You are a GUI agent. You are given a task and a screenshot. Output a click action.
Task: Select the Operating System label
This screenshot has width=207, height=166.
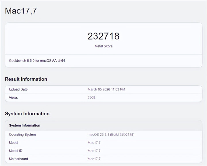22,135
